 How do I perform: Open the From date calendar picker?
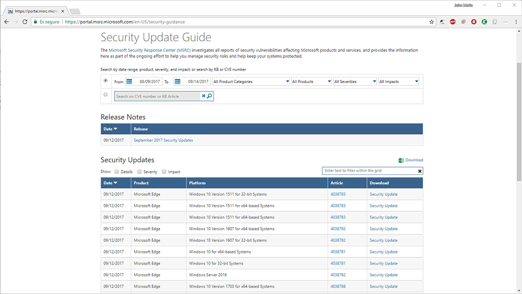[129, 82]
